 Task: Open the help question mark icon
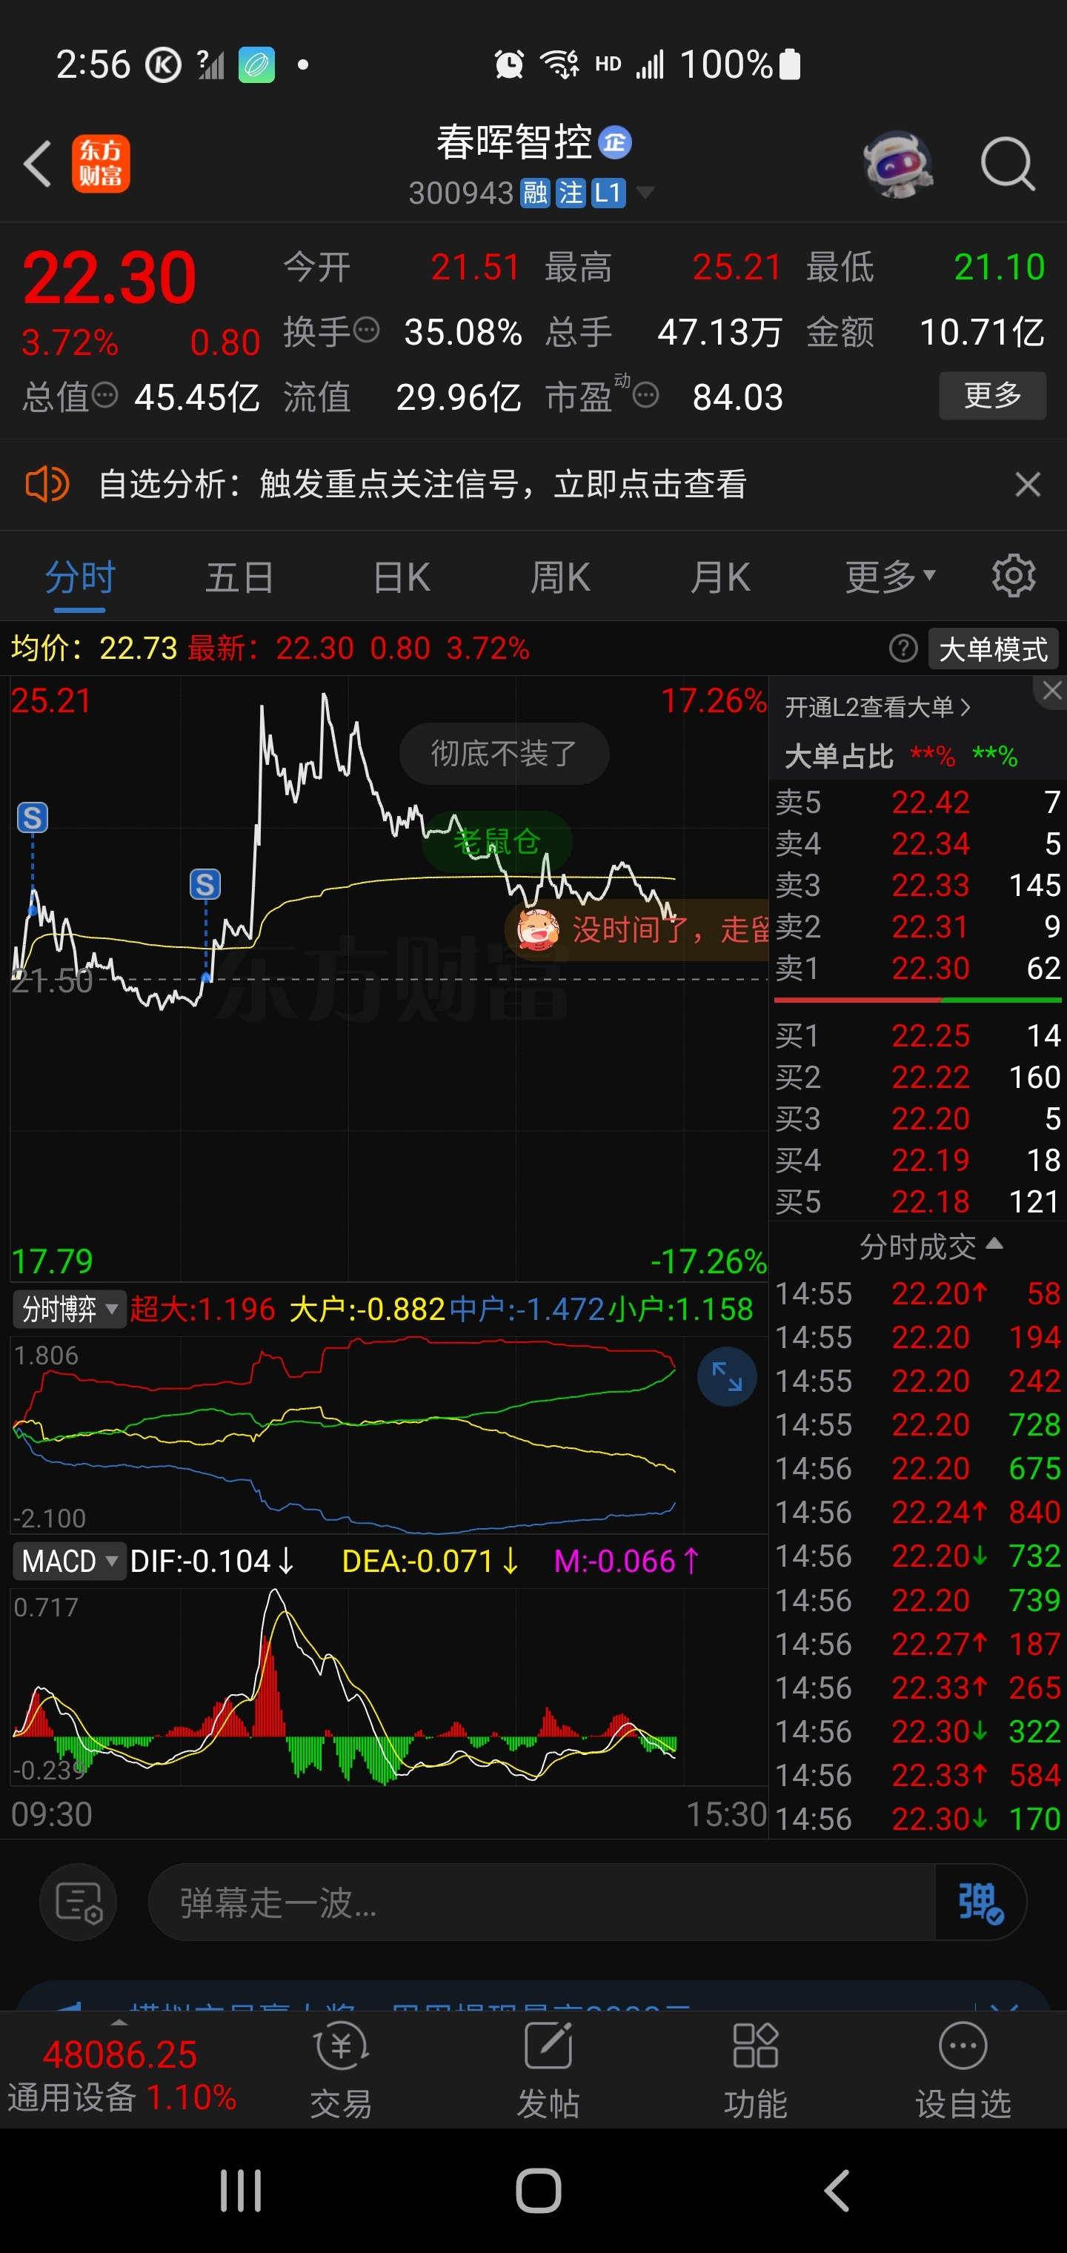tap(903, 648)
